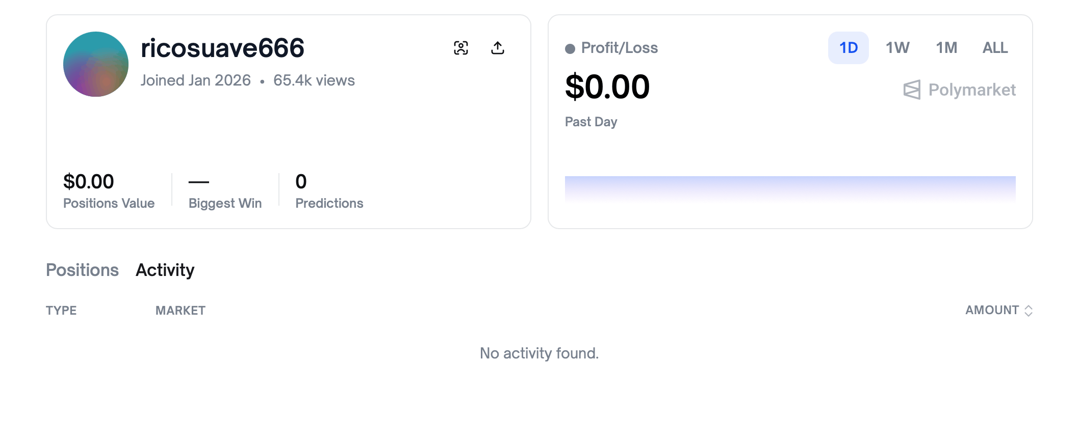Switch chart range to 1M
This screenshot has width=1078, height=444.
[946, 48]
